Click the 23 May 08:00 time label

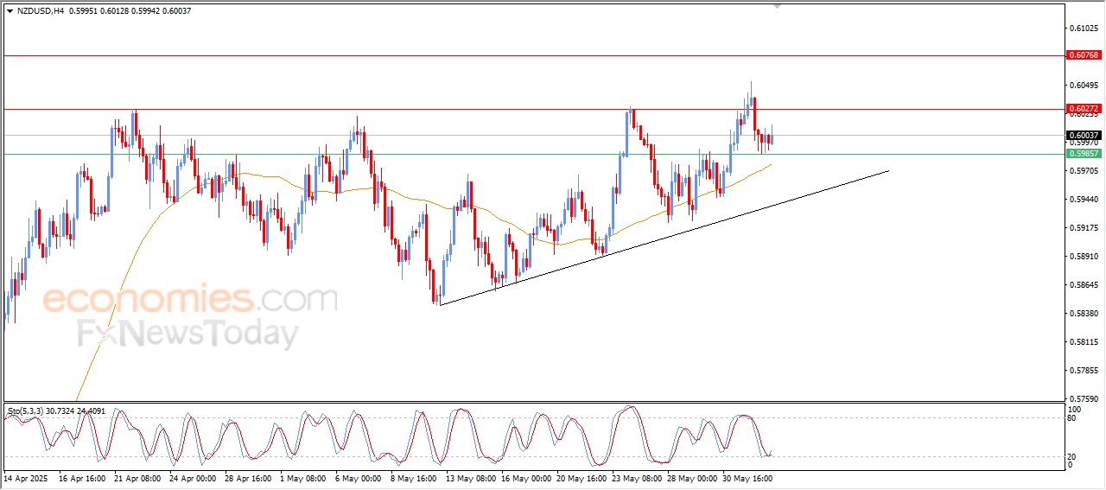tap(637, 477)
